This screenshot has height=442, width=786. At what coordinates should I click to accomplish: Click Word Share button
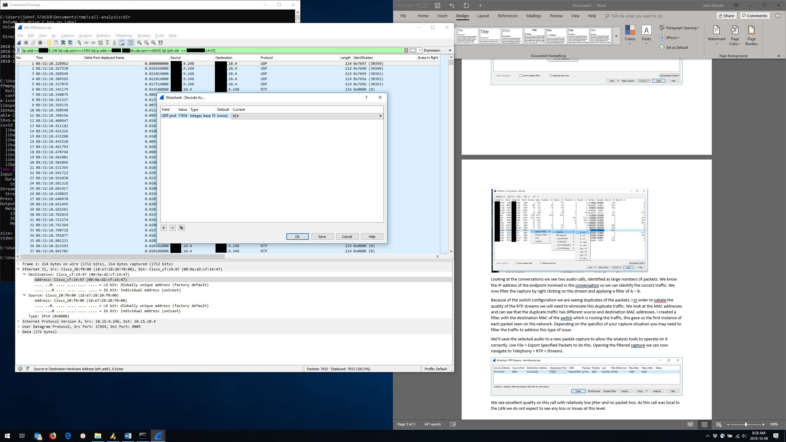[726, 16]
